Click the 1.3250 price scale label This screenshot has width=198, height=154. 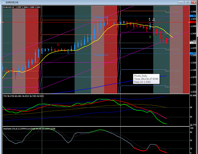click(193, 85)
